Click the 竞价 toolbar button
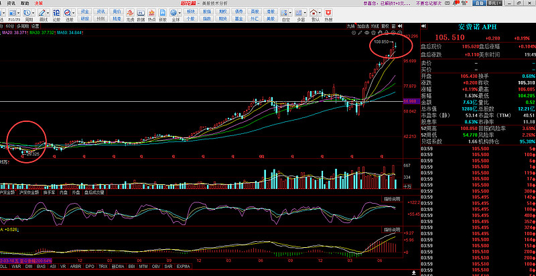The width and height of the screenshot is (536, 276). tap(117, 11)
